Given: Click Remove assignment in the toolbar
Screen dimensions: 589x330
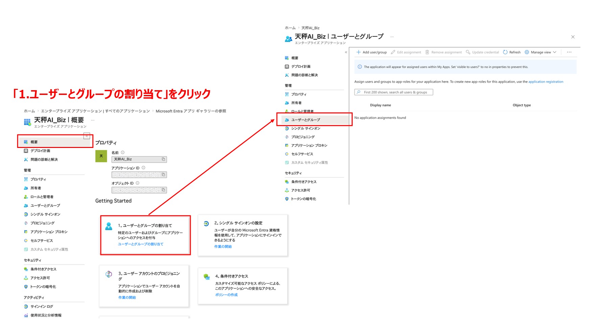Looking at the screenshot, I should (x=443, y=52).
